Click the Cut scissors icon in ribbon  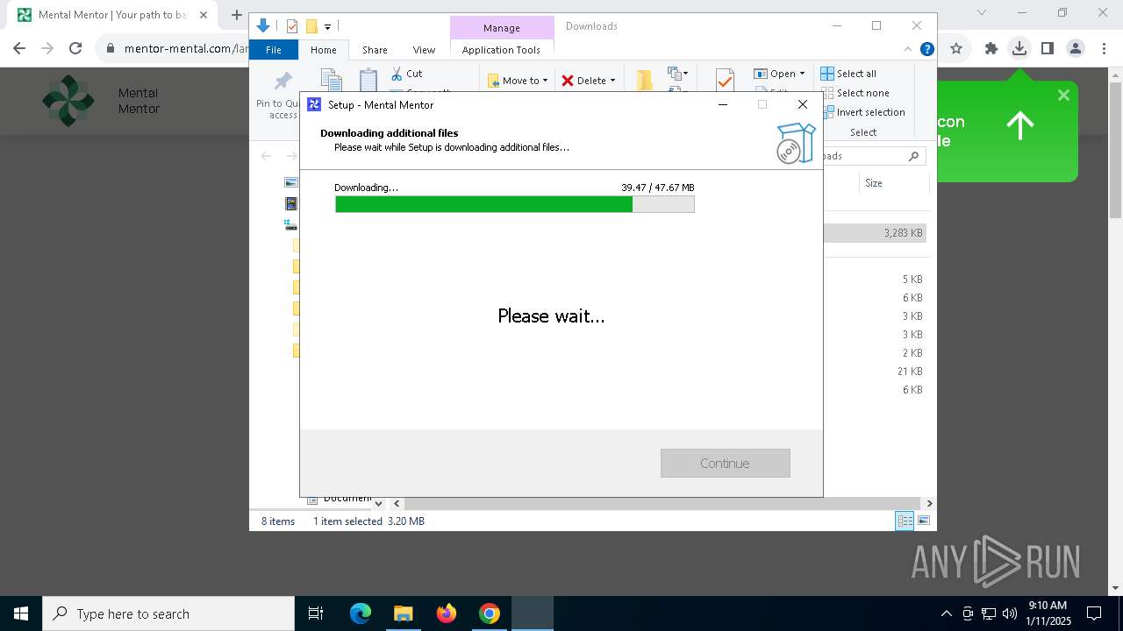click(397, 74)
